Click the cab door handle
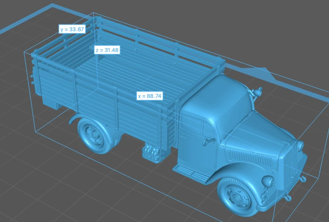Image resolution: width=329 pixels, height=222 pixels. (208, 141)
